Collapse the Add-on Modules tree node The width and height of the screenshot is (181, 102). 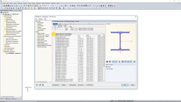click(3, 52)
